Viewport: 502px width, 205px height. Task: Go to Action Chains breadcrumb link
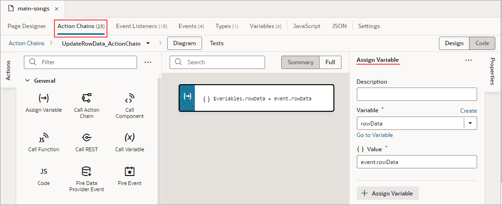(27, 43)
